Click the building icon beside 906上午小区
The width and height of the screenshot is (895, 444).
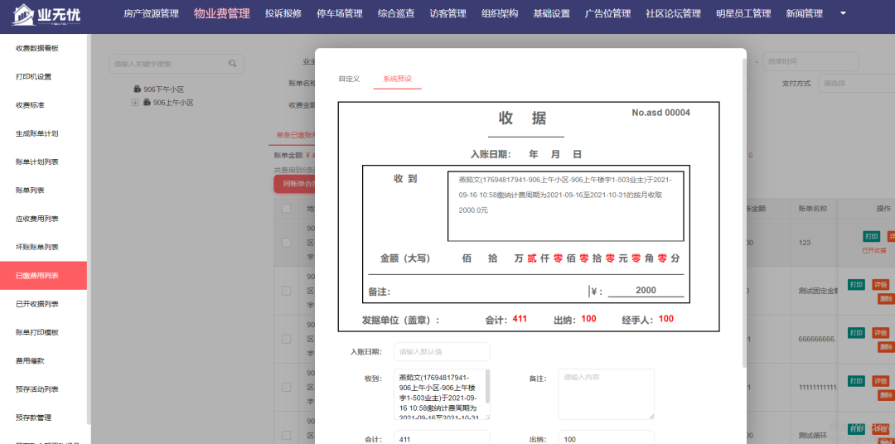pos(147,103)
